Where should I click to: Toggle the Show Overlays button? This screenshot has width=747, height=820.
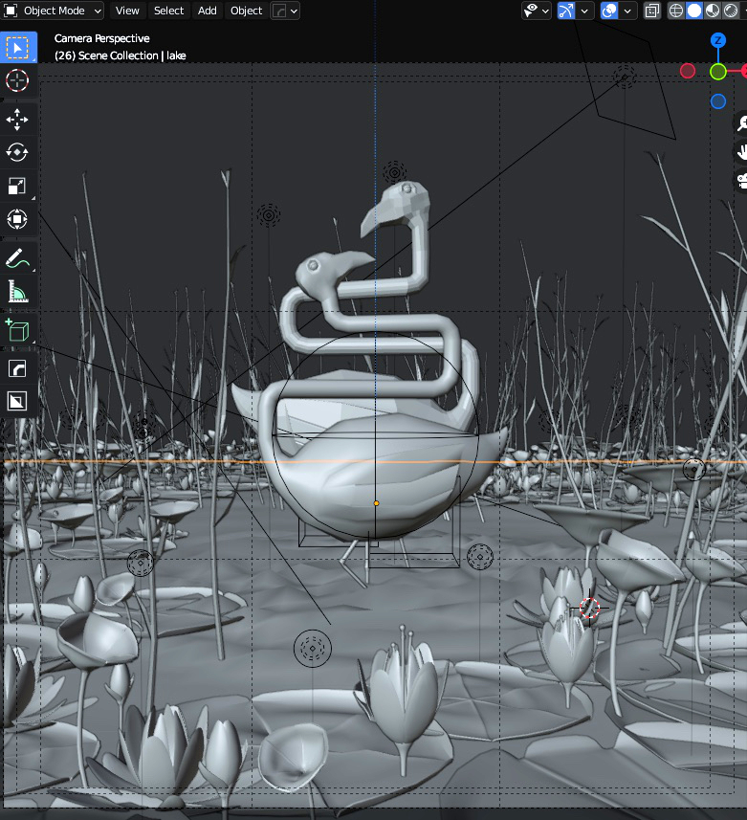click(608, 11)
